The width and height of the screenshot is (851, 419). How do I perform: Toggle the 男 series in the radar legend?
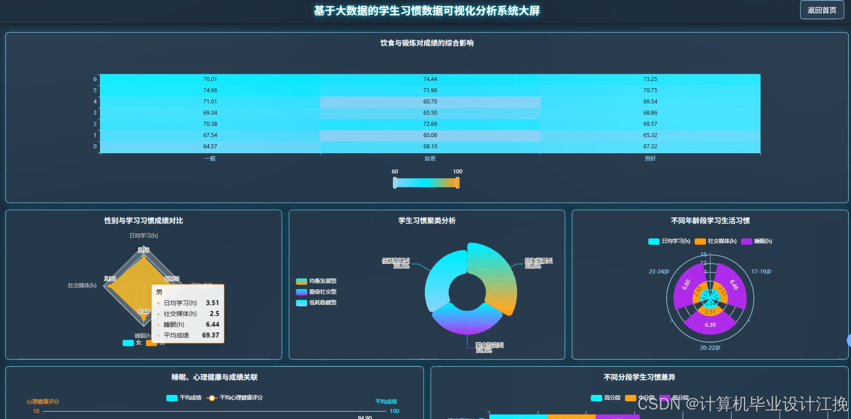click(152, 343)
